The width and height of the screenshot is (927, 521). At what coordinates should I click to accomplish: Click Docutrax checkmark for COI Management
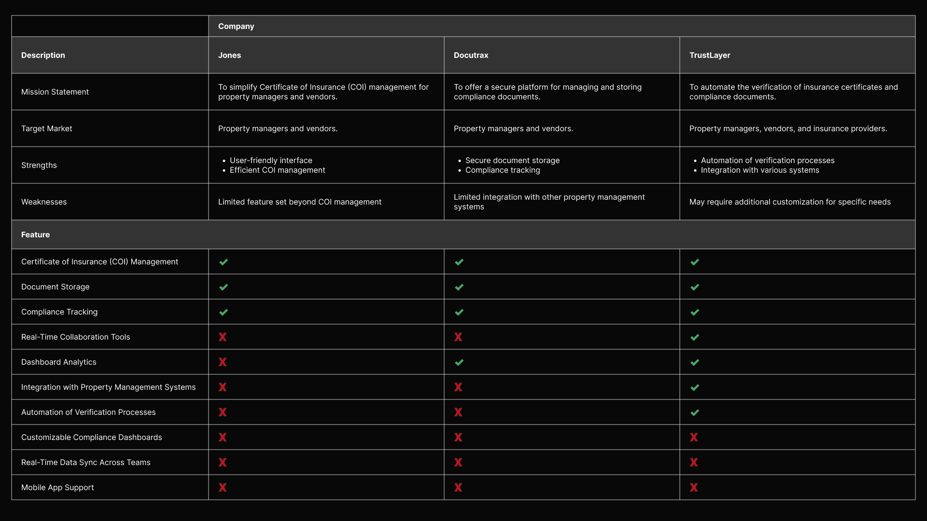pos(459,262)
